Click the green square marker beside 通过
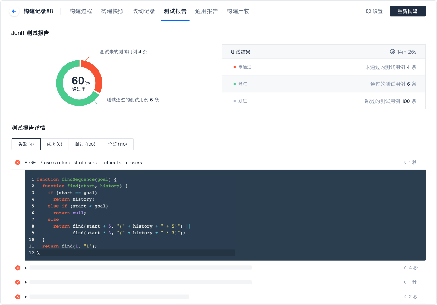 (234, 84)
